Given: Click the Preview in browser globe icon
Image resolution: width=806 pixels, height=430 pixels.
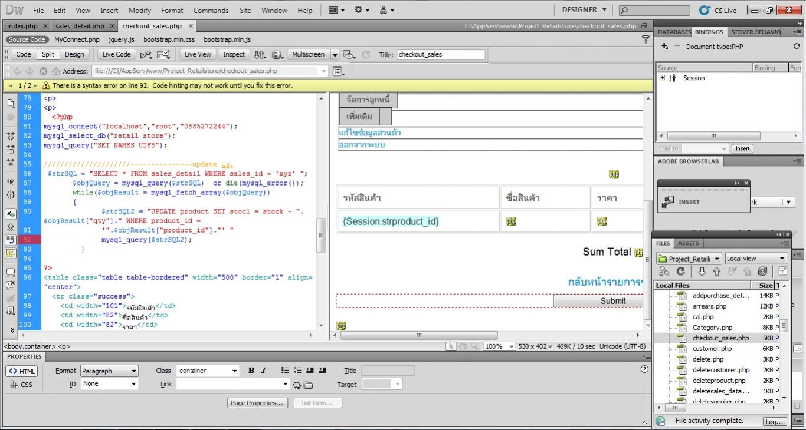Looking at the screenshot, I should (x=277, y=55).
